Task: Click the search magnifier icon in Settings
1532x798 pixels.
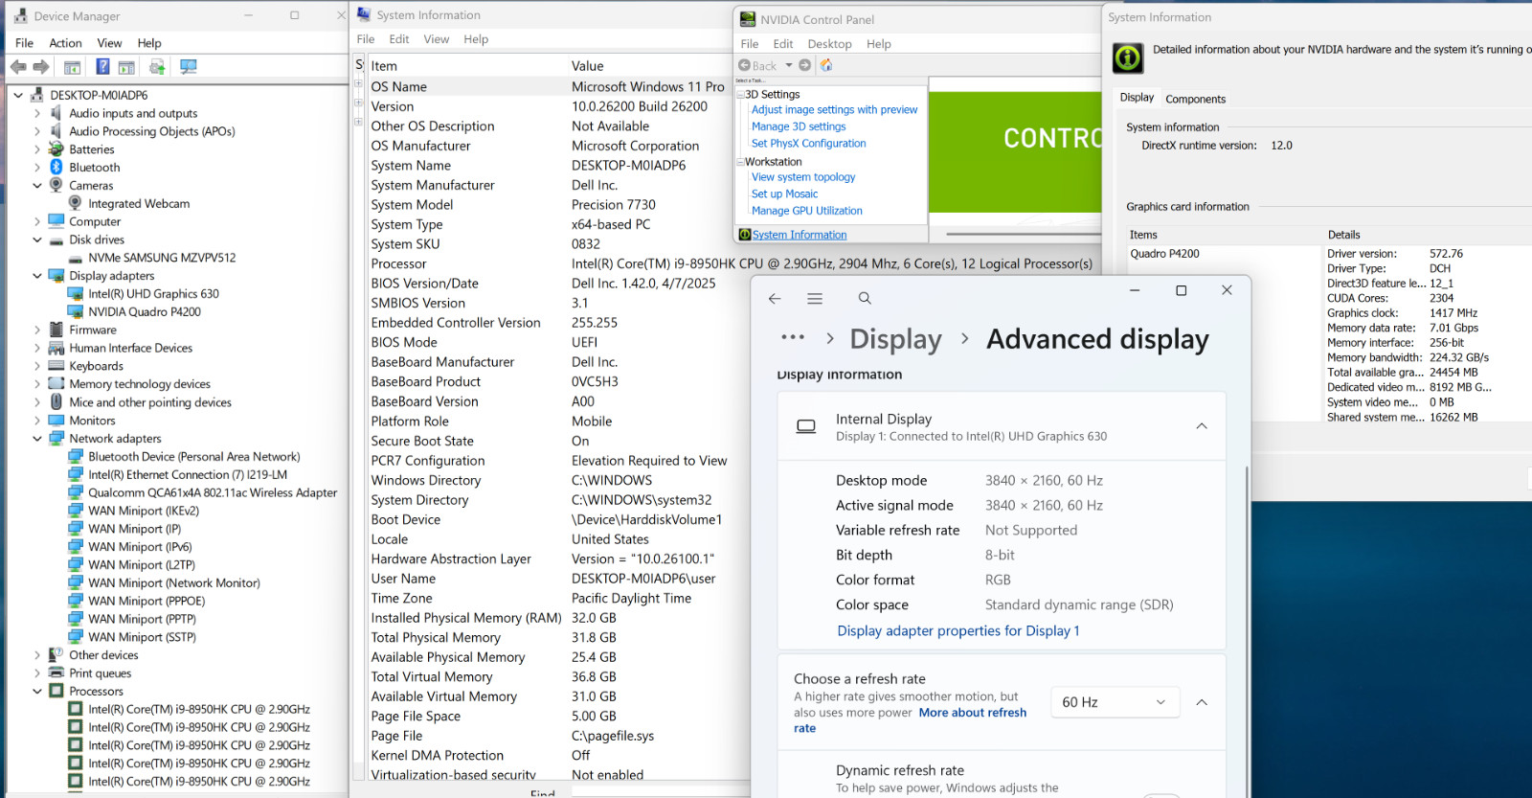Action: click(x=865, y=299)
